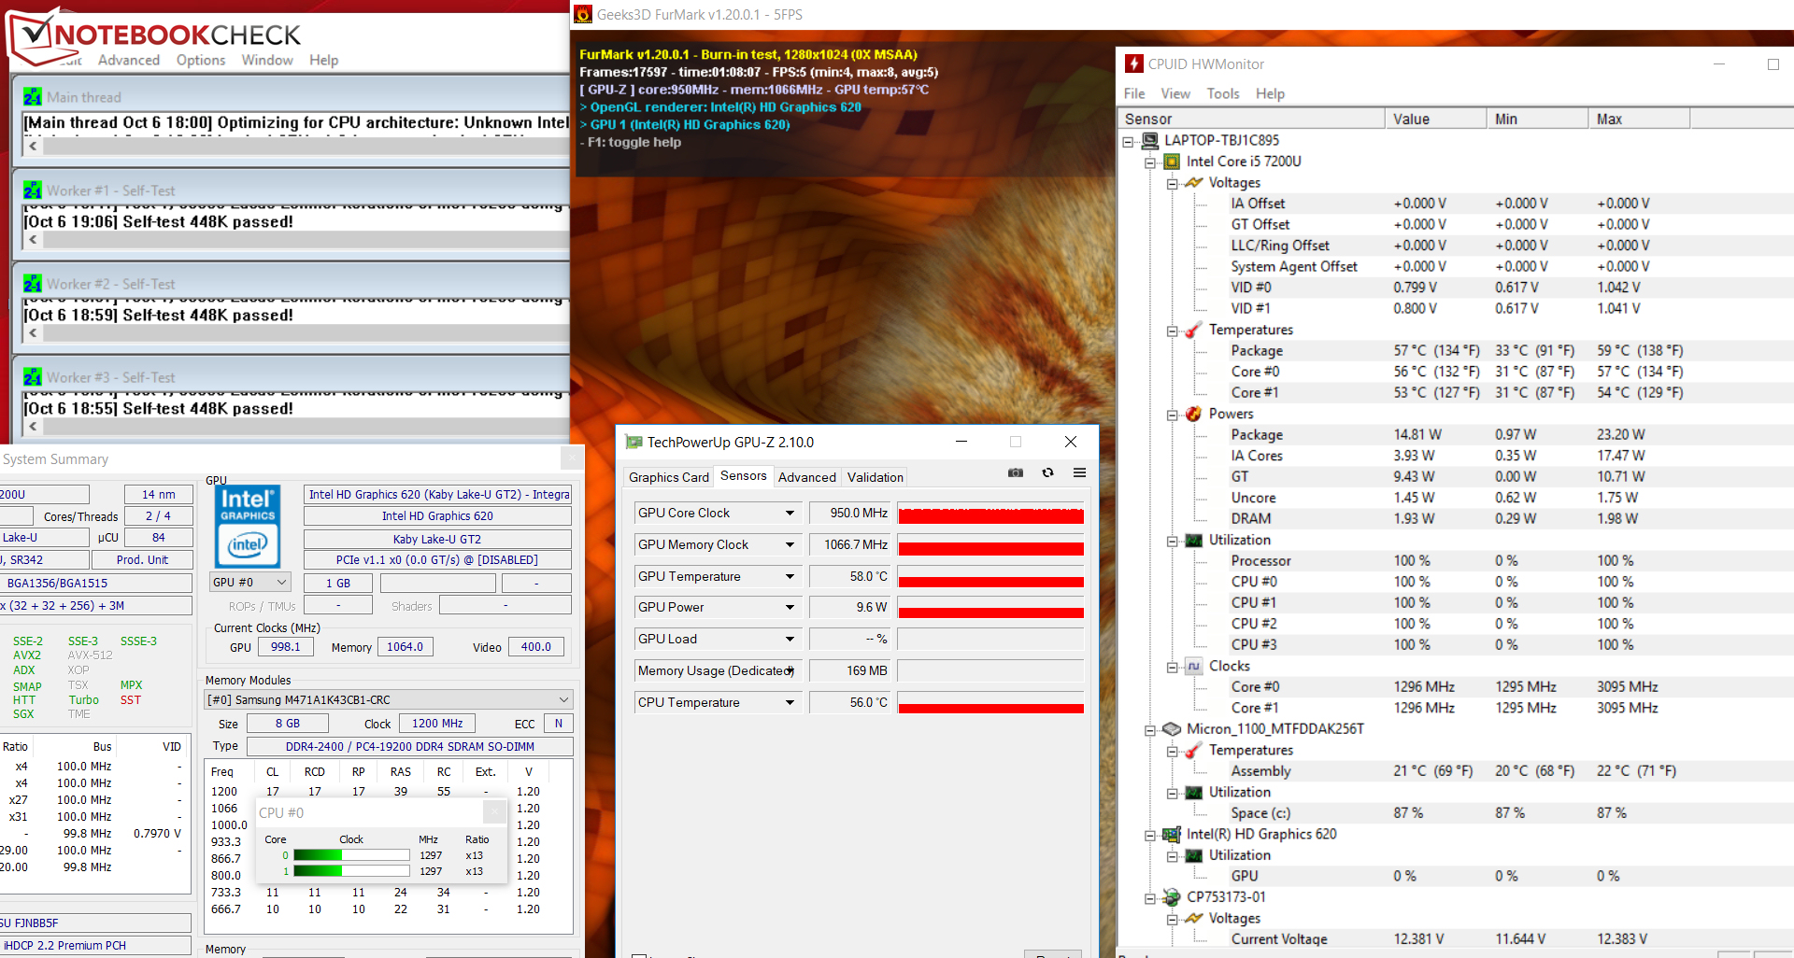Click the Intel Core i5 7200U chip icon
This screenshot has height=958, width=1794.
(x=1172, y=162)
